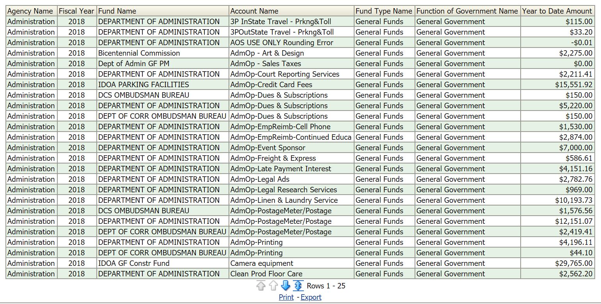Select the AdmOp-Court Reporting Services cell
This screenshot has width=601, height=304.
click(x=292, y=74)
